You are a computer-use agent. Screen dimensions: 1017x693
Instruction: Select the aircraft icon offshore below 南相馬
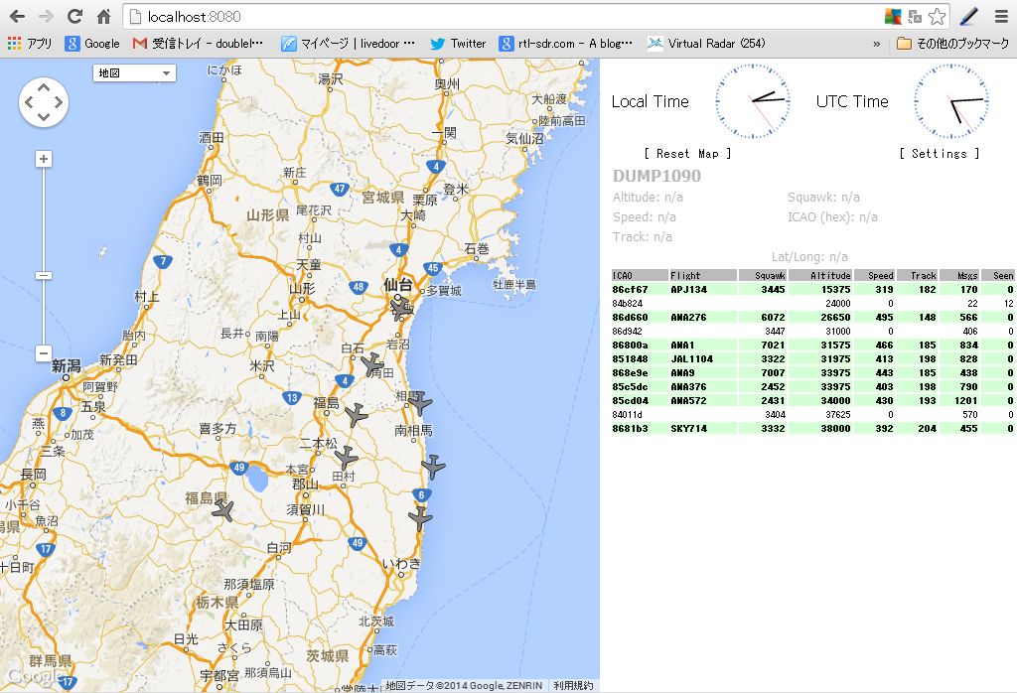coord(433,467)
